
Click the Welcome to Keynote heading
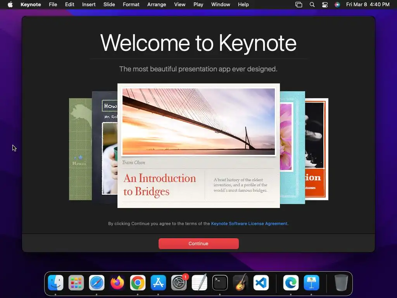(198, 43)
